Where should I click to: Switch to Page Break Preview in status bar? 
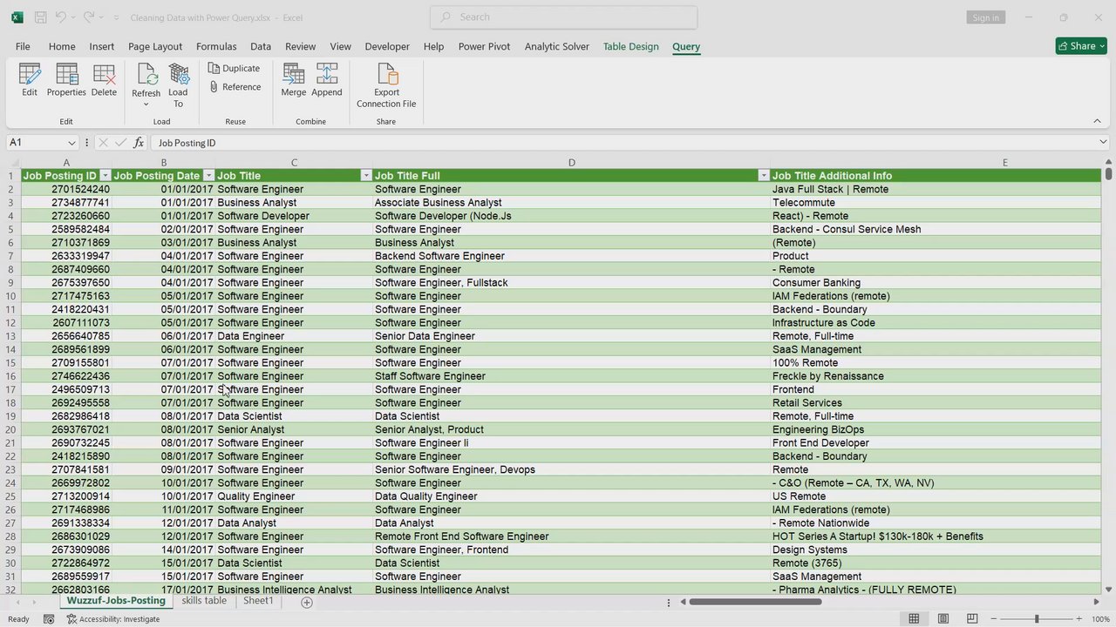click(973, 618)
